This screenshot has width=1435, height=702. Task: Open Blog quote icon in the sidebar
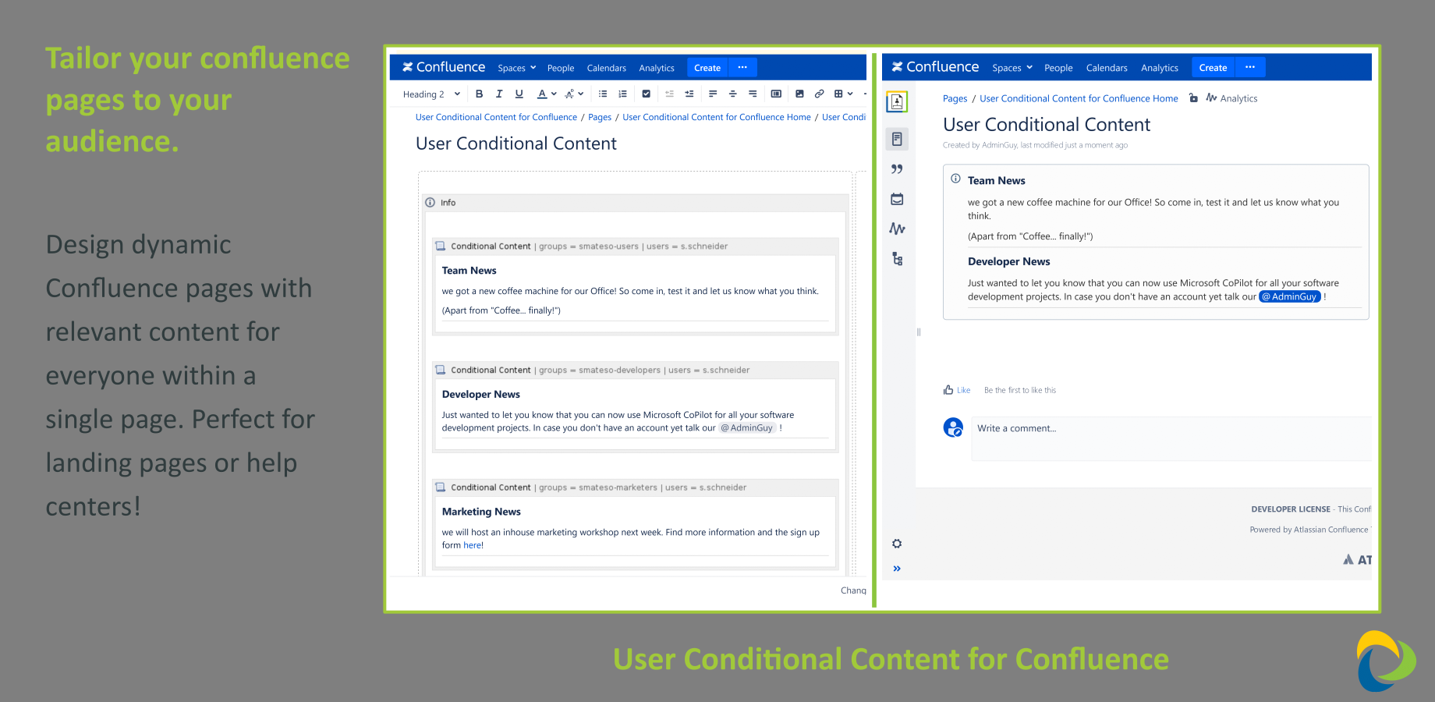click(x=897, y=169)
